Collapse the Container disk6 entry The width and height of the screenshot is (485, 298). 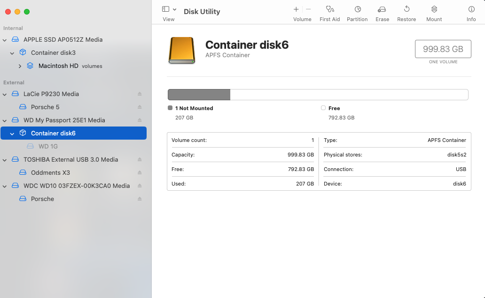[12, 134]
